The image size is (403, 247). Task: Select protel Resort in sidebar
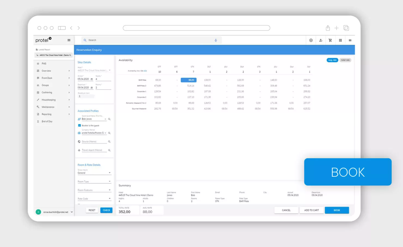point(44,50)
